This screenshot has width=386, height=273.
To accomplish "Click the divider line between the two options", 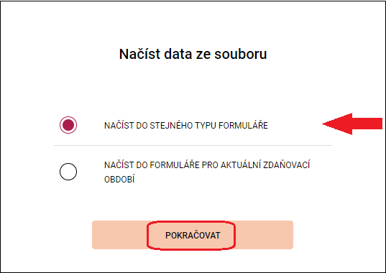I will tap(193, 145).
